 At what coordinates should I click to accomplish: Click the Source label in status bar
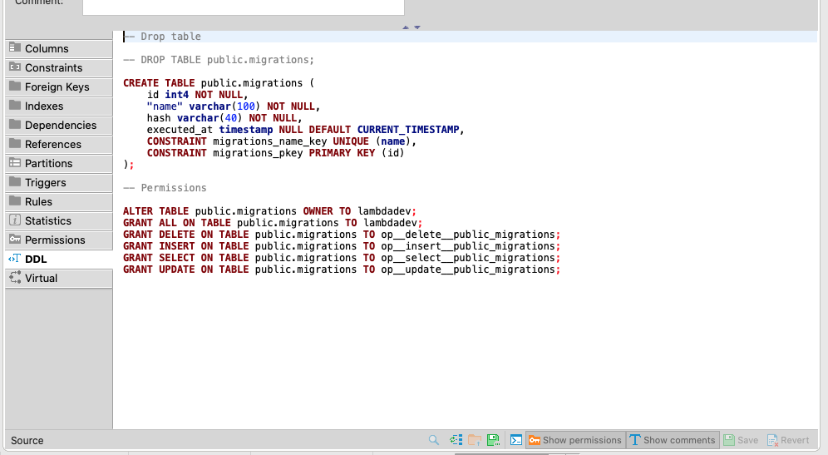click(27, 440)
